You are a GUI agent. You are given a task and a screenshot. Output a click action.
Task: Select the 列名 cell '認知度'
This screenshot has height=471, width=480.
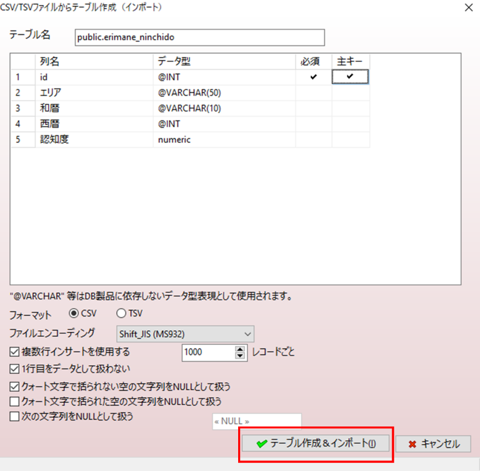coord(94,140)
